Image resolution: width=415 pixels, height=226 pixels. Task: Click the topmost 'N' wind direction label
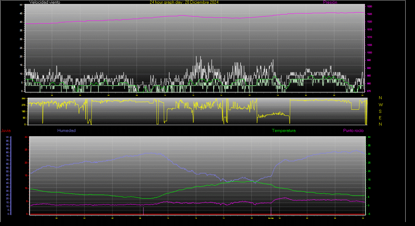click(x=380, y=98)
